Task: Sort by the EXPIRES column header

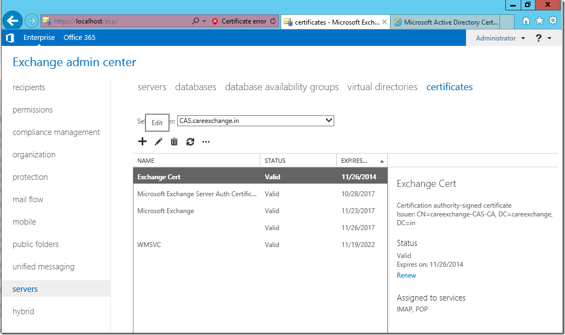Action: [362, 161]
